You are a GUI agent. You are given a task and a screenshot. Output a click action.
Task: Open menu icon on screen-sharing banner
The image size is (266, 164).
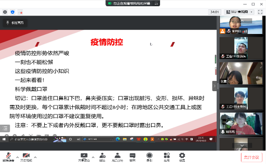[156, 3]
